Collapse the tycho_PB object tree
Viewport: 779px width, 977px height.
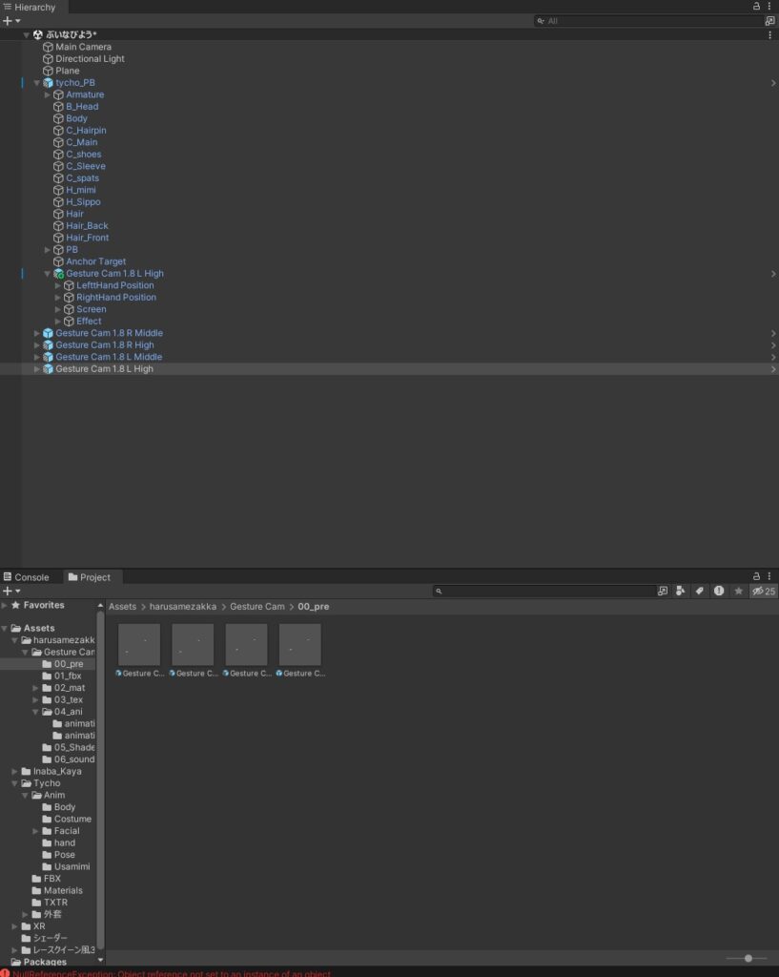tap(37, 83)
